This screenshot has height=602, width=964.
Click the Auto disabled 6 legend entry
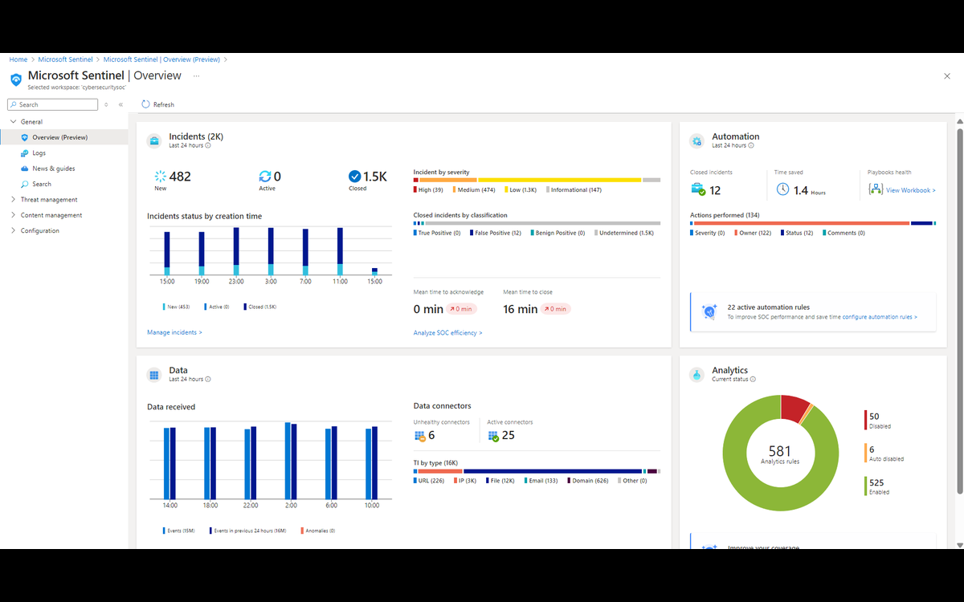pyautogui.click(x=884, y=454)
